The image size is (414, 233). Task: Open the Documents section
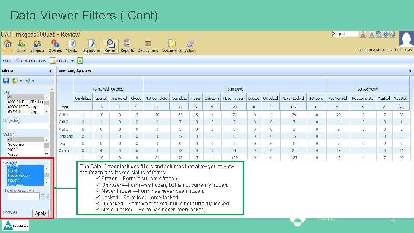click(172, 46)
